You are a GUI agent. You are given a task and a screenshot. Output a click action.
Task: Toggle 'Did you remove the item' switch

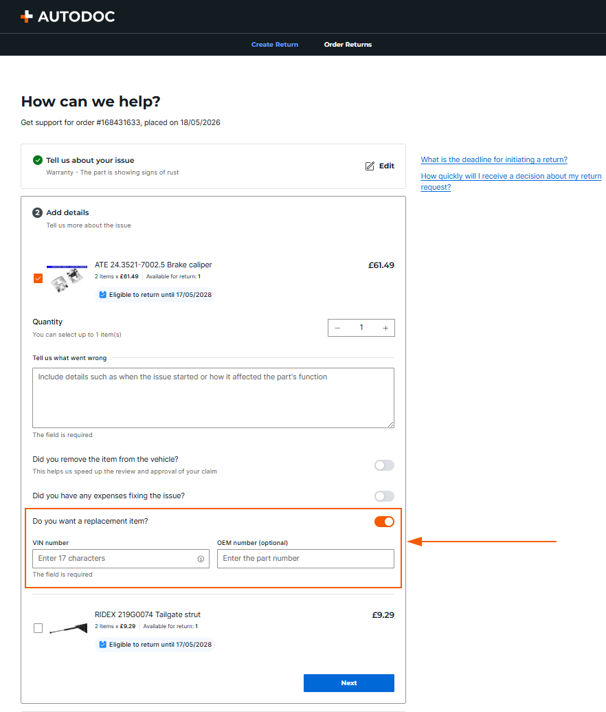tap(384, 465)
